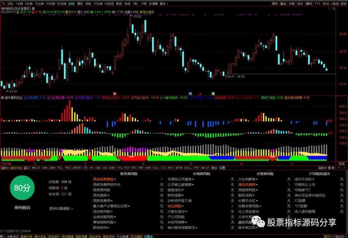Select the VOL-TDX indicator
Image resolution: width=348 pixels, height=238 pixels.
click(x=123, y=168)
